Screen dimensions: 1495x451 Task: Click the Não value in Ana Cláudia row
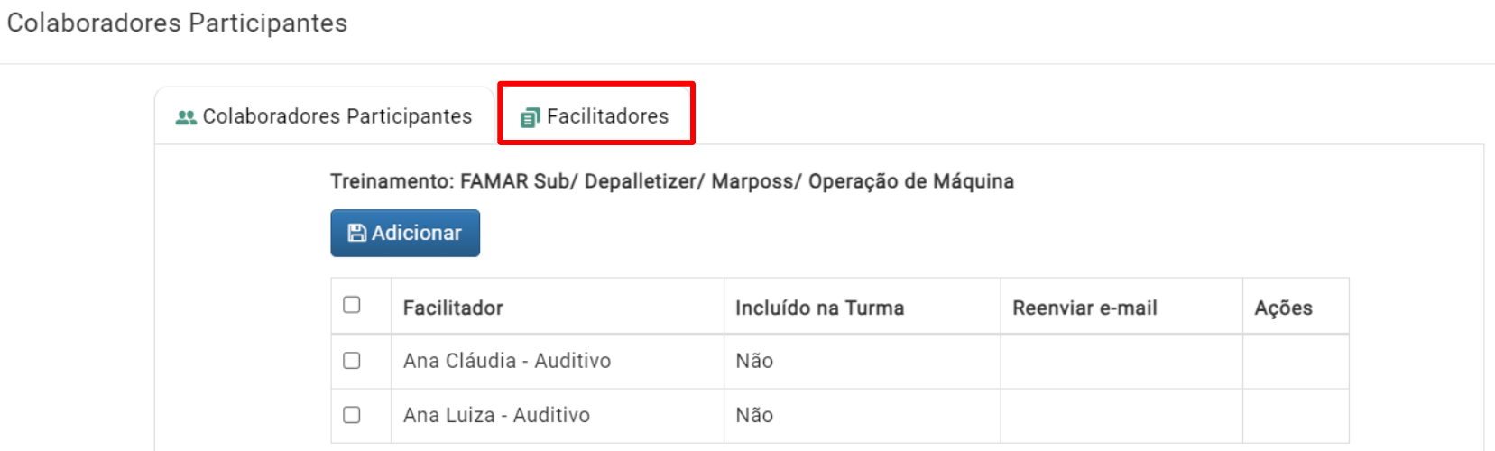[754, 361]
